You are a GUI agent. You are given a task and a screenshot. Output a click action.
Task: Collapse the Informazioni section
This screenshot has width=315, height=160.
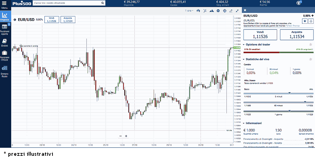point(244,123)
